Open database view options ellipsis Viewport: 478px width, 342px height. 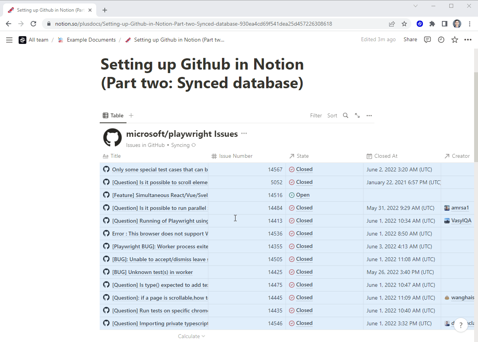click(x=369, y=115)
